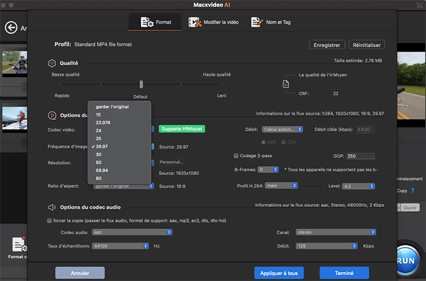
Task: Open the Nom et Tag tab
Action: point(271,23)
